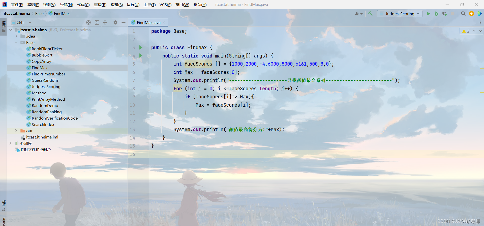Collapse the itcast.it.heima root node
Viewport: 484px width, 226px height.
point(11,30)
